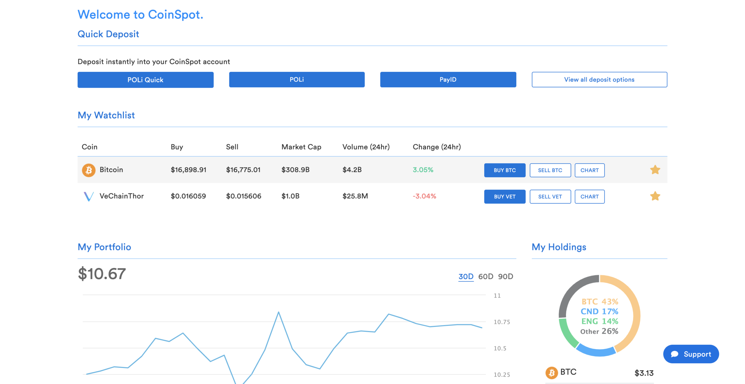This screenshot has height=384, width=745.
Task: Click the My Watchlist heading
Action: 106,115
